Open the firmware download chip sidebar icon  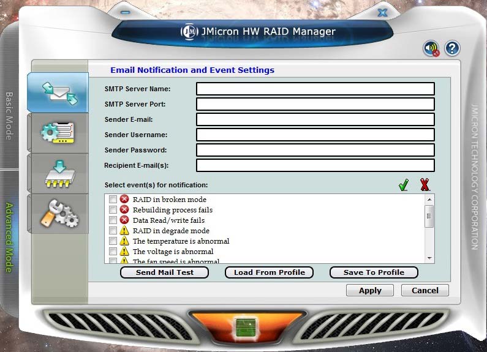[59, 173]
